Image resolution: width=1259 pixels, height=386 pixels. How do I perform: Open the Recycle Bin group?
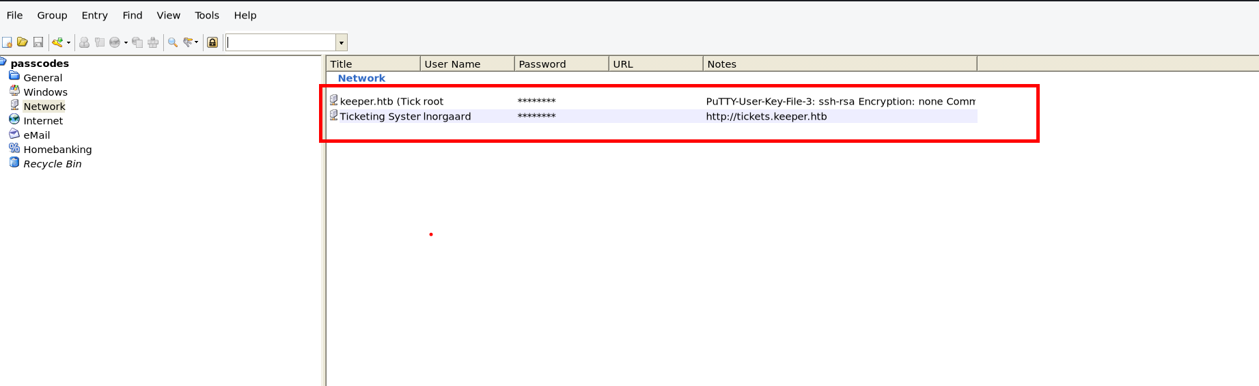(x=52, y=164)
